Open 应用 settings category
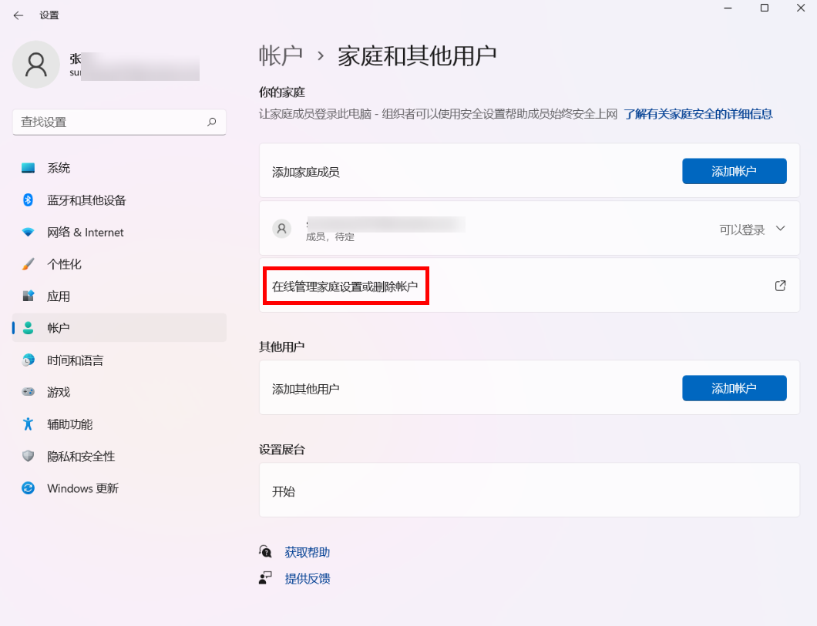The image size is (817, 626). coord(59,296)
